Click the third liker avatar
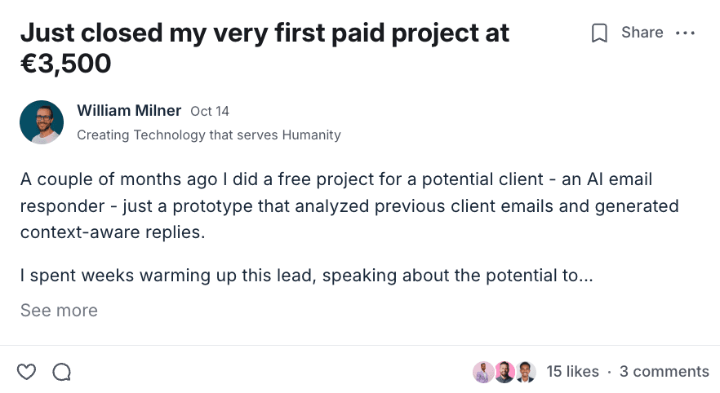The width and height of the screenshot is (720, 393). (525, 372)
